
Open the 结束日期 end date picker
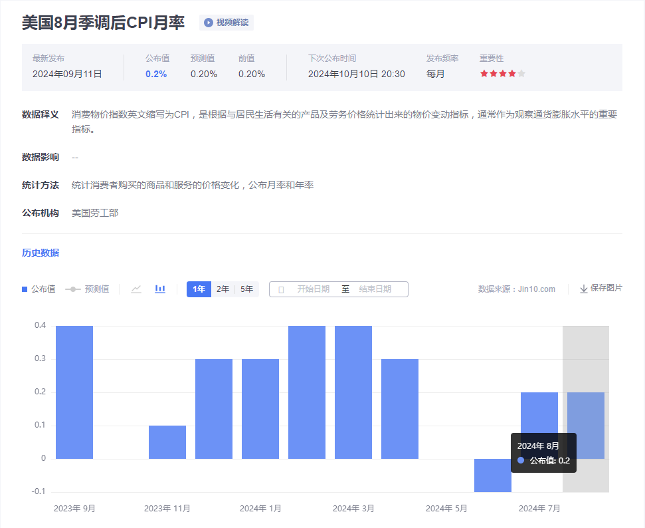375,289
